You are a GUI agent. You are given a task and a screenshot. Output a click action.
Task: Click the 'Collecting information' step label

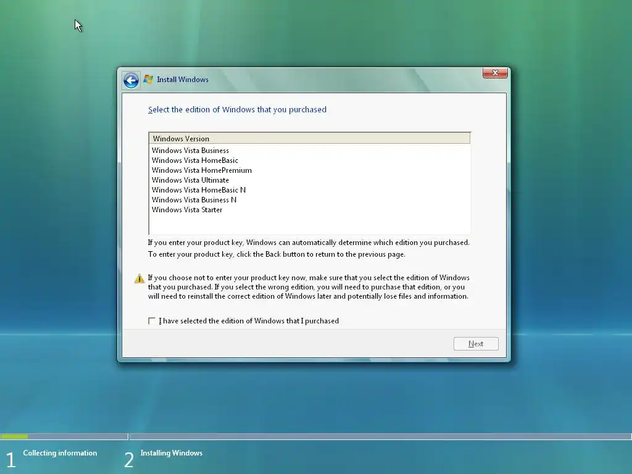coord(60,453)
